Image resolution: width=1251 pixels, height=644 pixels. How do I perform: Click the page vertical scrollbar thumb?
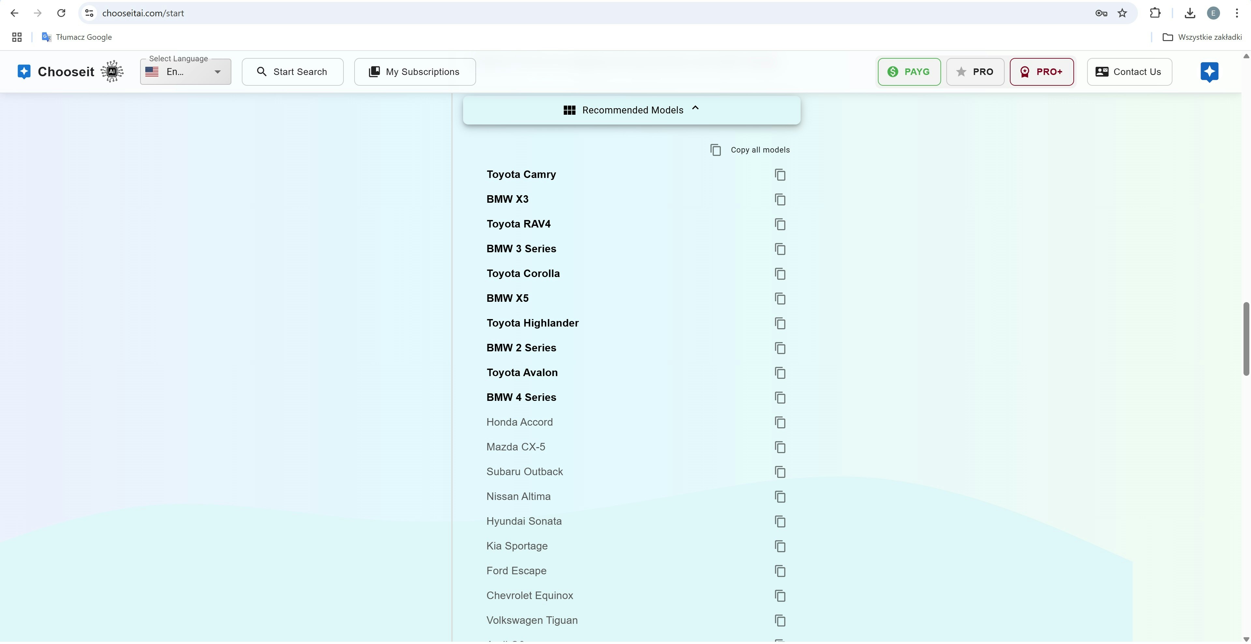tap(1246, 339)
